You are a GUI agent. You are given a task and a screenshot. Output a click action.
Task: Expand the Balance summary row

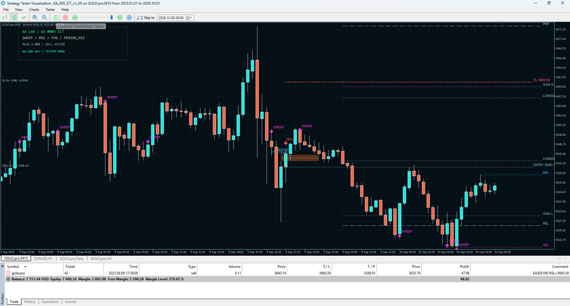point(8,279)
